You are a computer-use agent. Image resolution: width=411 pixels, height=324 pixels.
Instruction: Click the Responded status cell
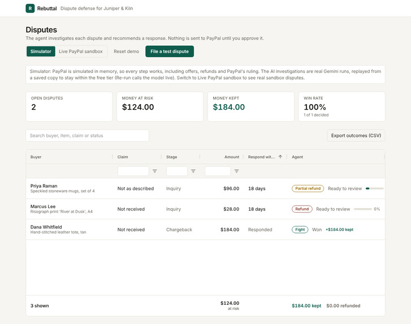click(260, 230)
